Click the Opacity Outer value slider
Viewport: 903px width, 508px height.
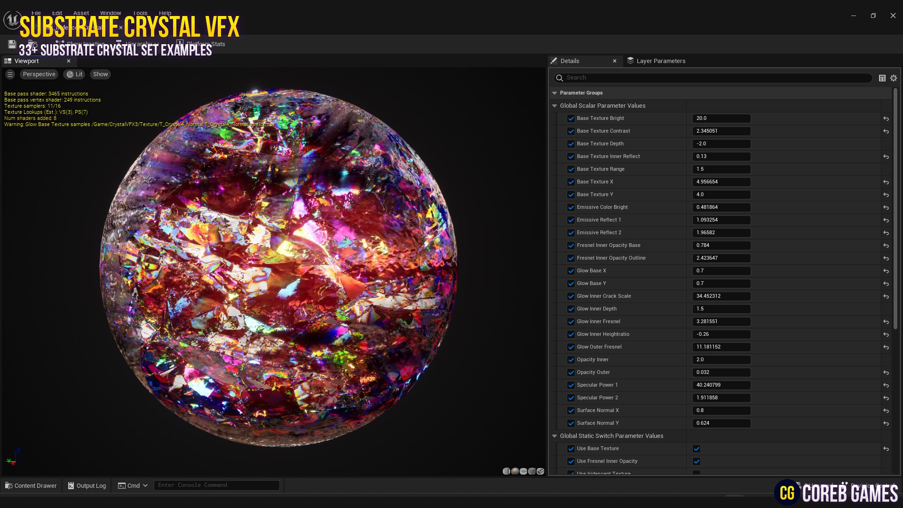pos(721,372)
